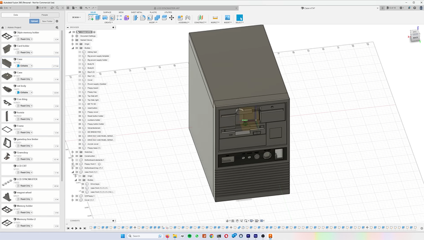
Task: Click the ViewCube in the corner
Action: (415, 35)
